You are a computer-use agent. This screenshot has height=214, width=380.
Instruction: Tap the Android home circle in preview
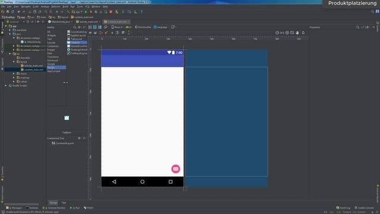[142, 181]
